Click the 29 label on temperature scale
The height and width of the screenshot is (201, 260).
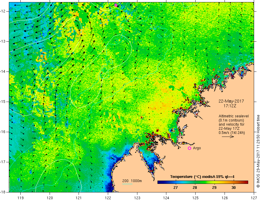[x=214, y=188]
